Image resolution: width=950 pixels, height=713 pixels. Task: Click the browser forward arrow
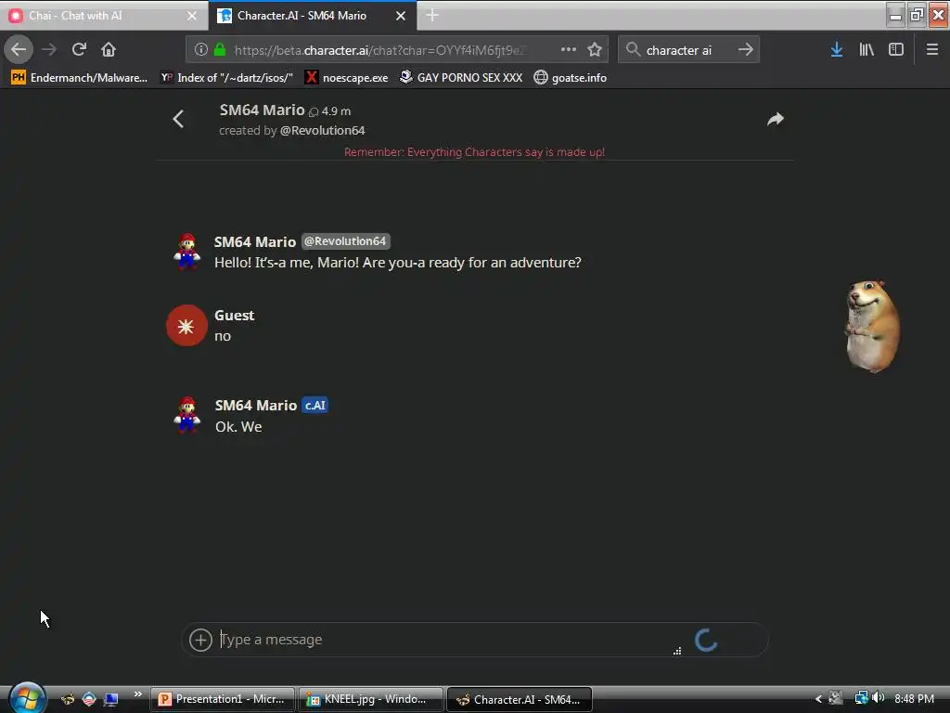[49, 49]
